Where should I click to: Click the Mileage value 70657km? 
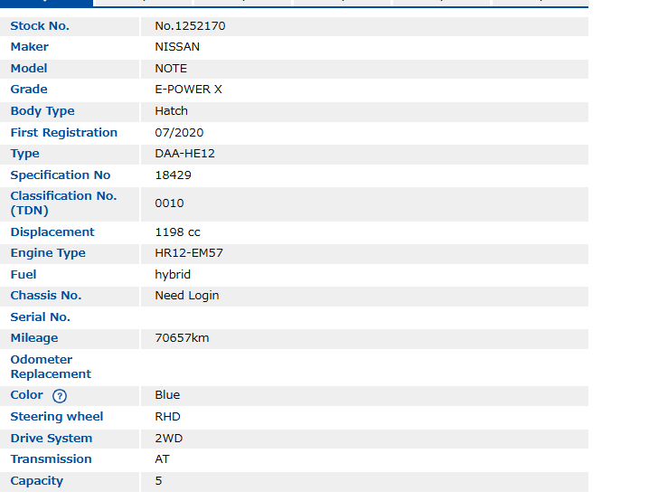pyautogui.click(x=182, y=338)
